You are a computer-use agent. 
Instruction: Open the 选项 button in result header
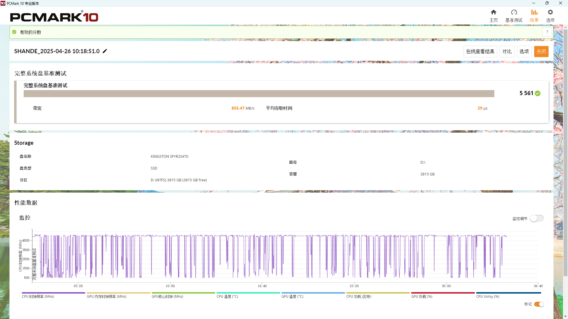524,51
